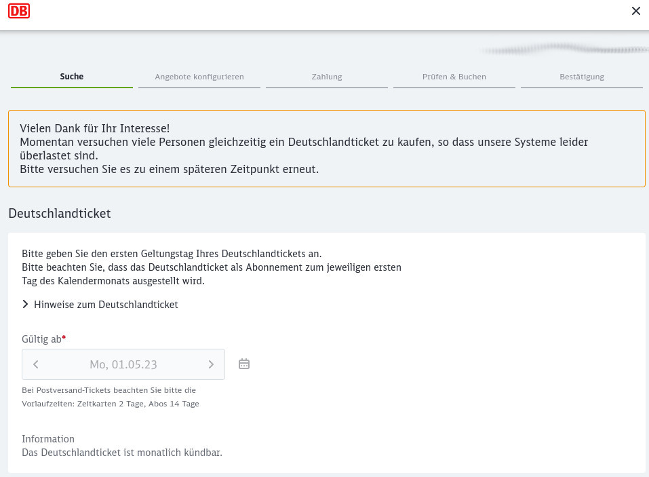649x477 pixels.
Task: Click the monatlich kündbar information text
Action: 121,452
